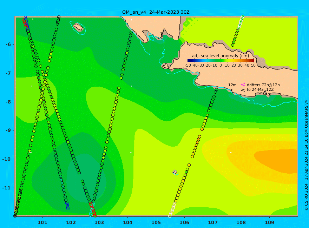The height and width of the screenshot is (228, 309).
Task: Click the latitude label -9
Action: (x=8, y=130)
